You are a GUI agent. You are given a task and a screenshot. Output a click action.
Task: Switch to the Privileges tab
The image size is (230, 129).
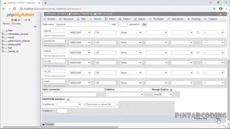(156, 19)
